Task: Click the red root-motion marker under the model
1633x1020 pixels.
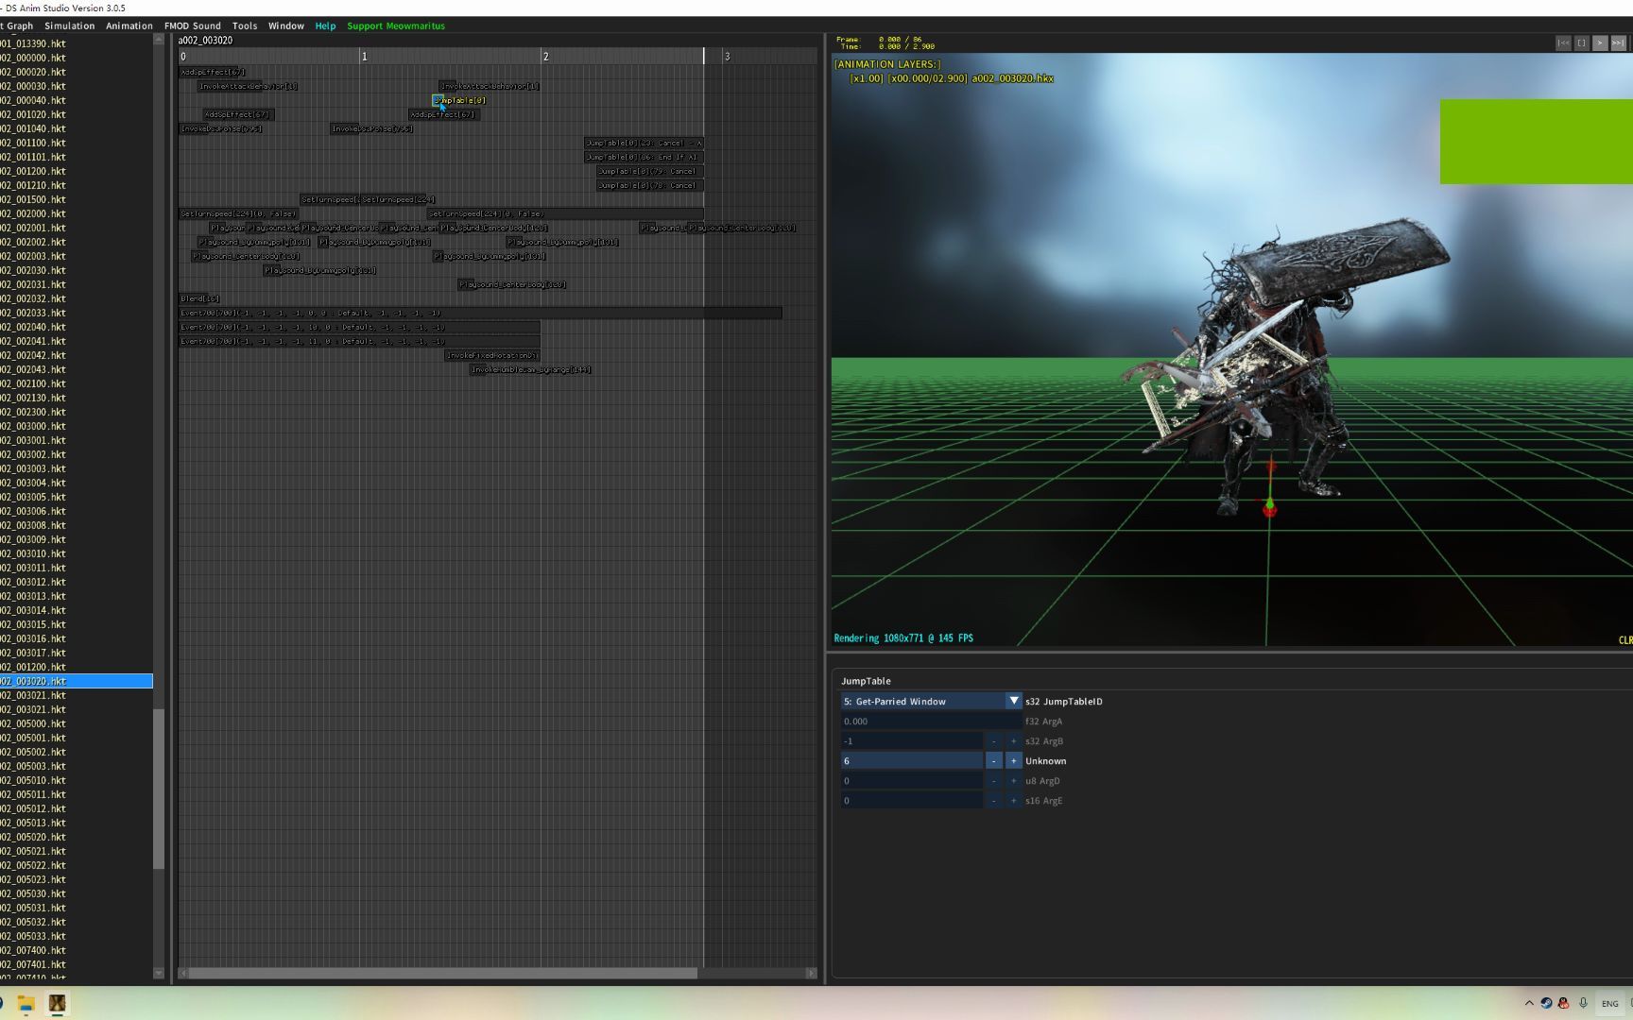Action: [1269, 511]
